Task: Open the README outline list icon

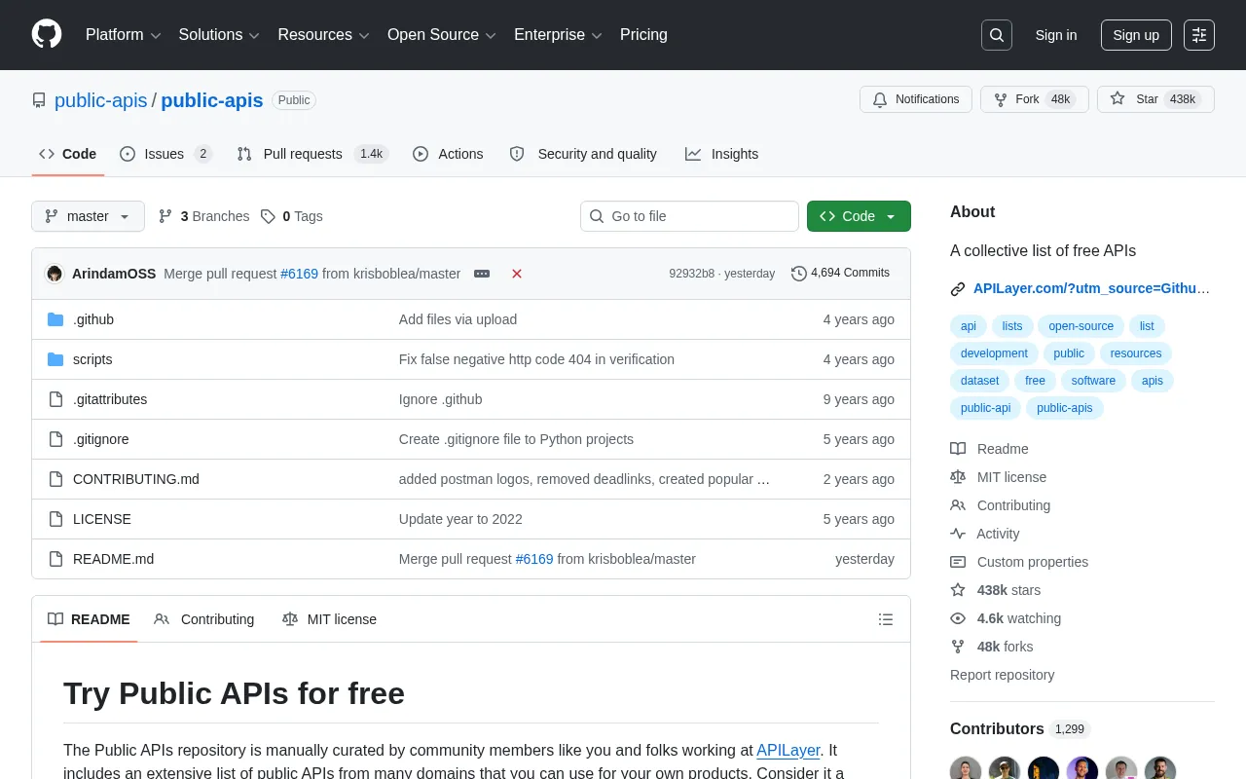Action: pos(886,619)
